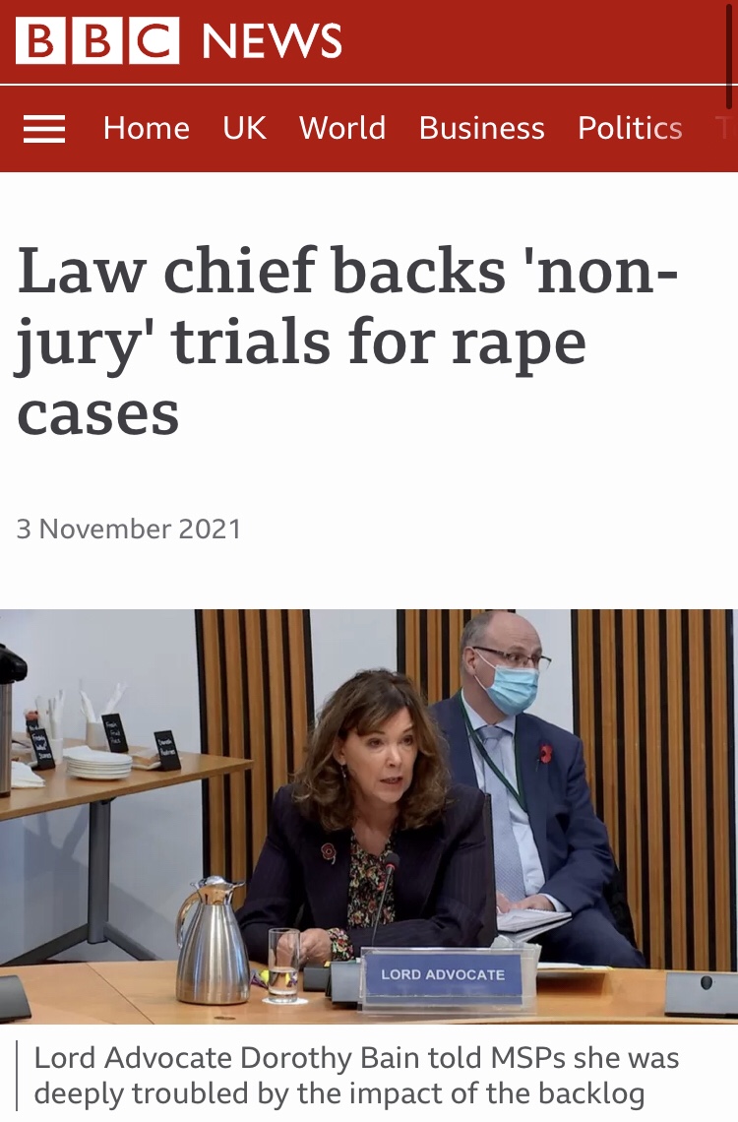Viewport: 738px width, 1122px height.
Task: Tap the woman speaking in the article photo
Action: [368, 809]
